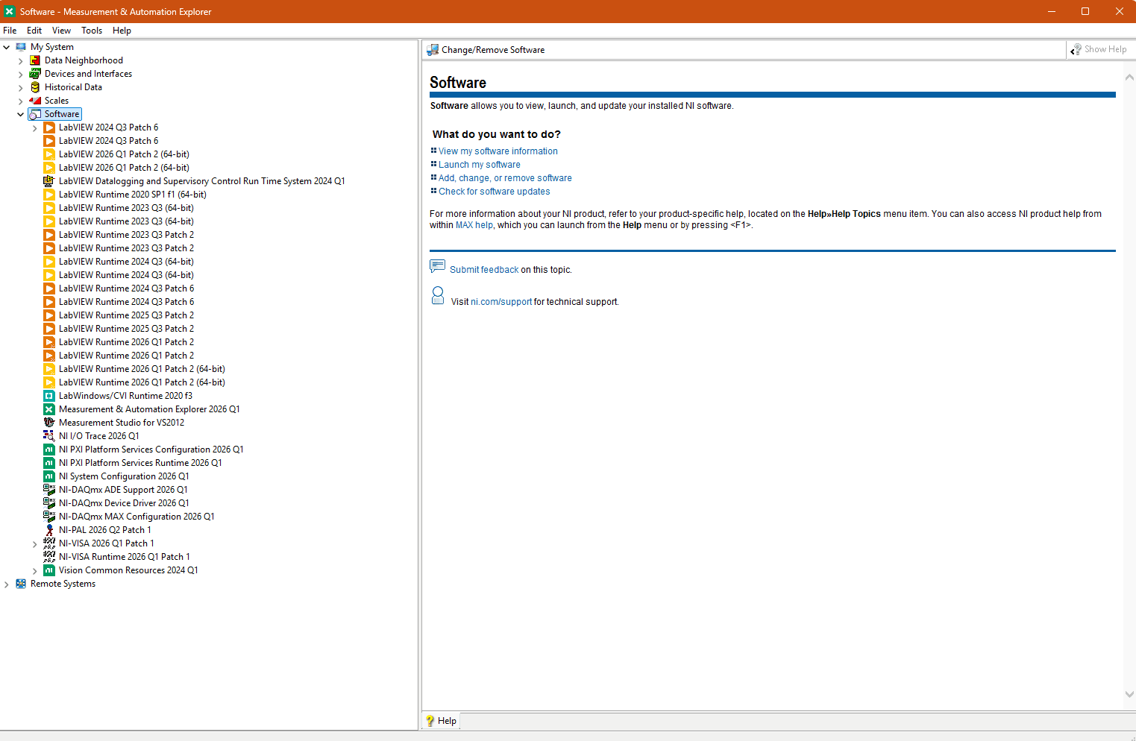Image resolution: width=1136 pixels, height=741 pixels.
Task: Expand the Scales node
Action: pos(21,101)
